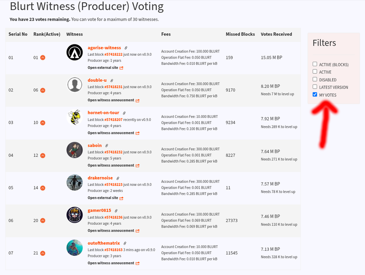Click the external site icon for agorise-witness
The image size is (365, 275).
point(121,68)
